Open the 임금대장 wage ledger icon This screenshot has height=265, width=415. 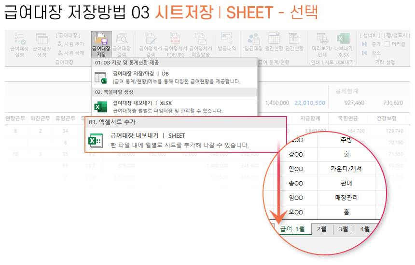tap(253, 43)
